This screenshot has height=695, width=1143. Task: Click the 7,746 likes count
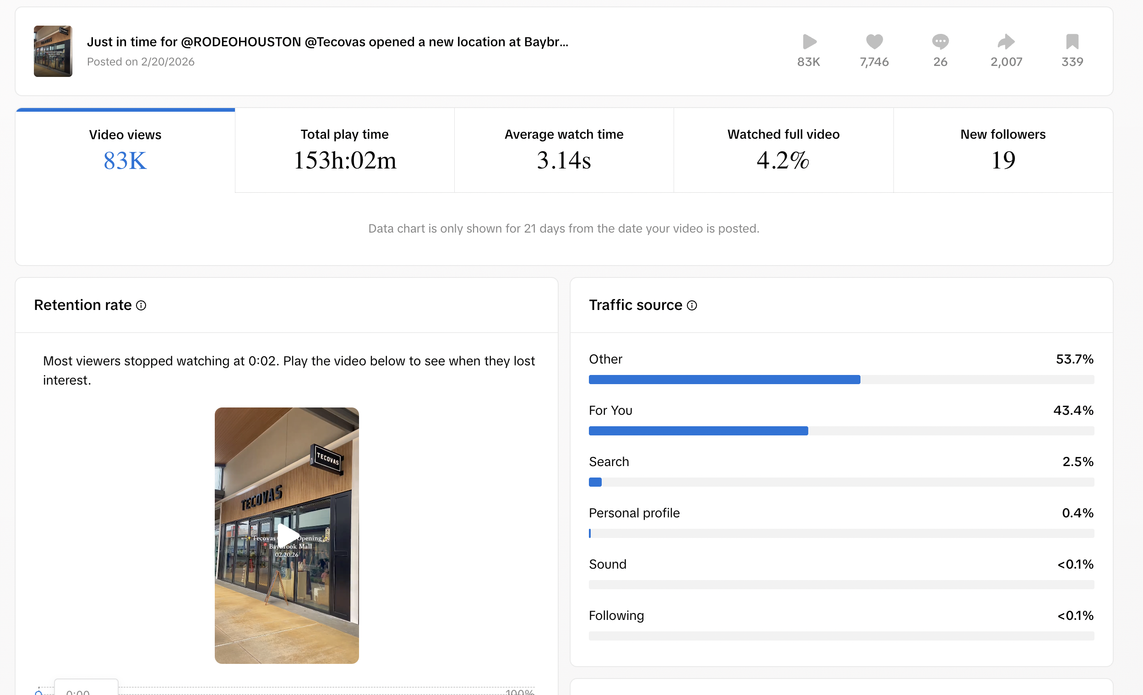tap(874, 62)
